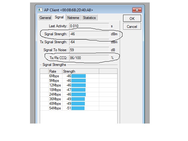The image size is (188, 141).
Task: Click the 18Mbps strength bar
Action: pyautogui.click(x=78, y=90)
